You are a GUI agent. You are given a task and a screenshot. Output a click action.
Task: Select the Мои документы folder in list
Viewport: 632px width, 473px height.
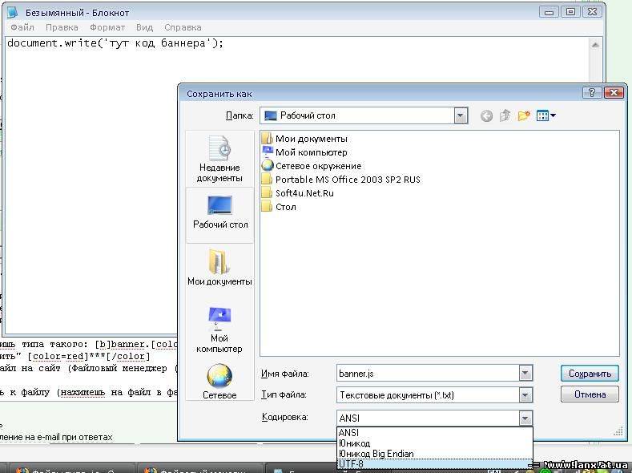coord(304,139)
